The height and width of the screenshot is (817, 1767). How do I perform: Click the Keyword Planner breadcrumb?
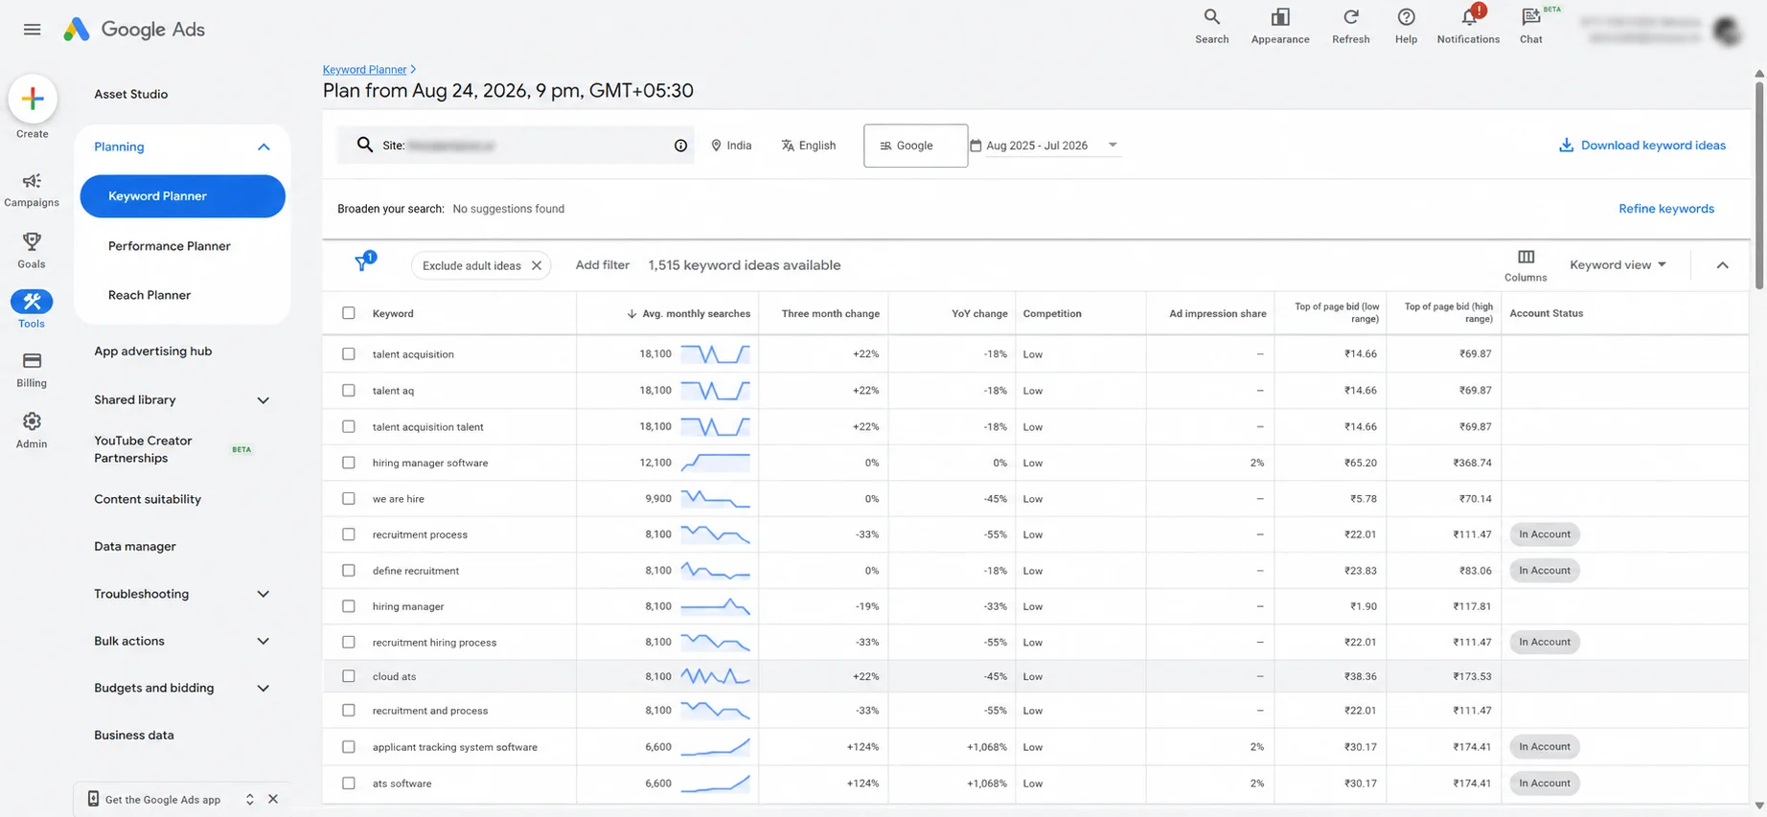coord(364,70)
